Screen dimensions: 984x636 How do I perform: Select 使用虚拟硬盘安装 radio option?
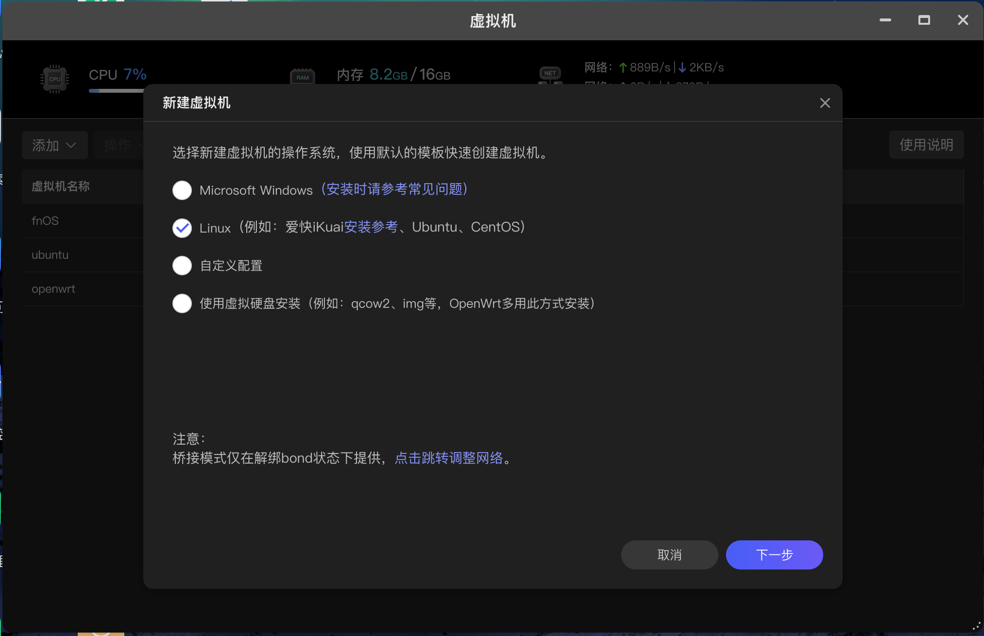click(182, 303)
